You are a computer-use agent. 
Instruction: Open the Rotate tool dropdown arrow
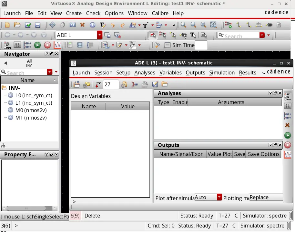coord(139,25)
